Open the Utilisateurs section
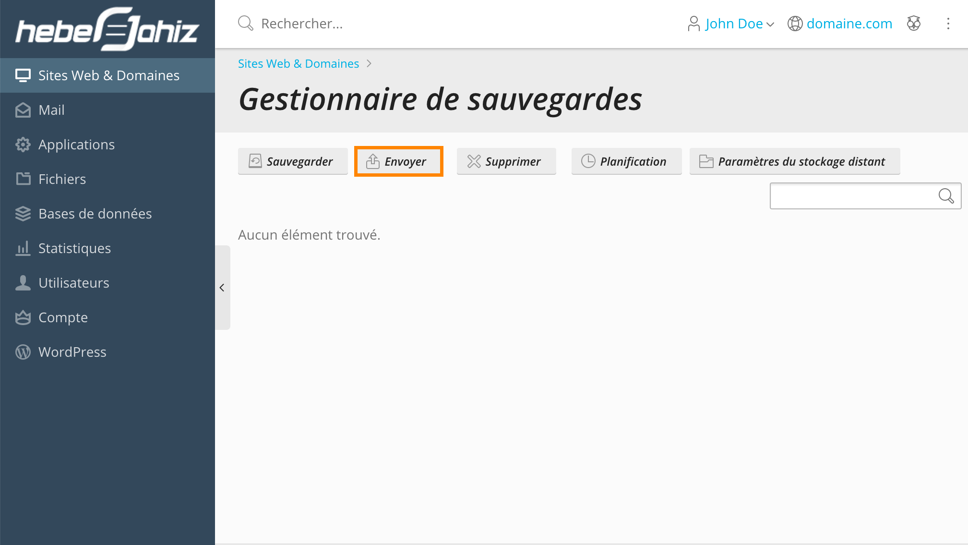This screenshot has width=968, height=545. pos(108,283)
